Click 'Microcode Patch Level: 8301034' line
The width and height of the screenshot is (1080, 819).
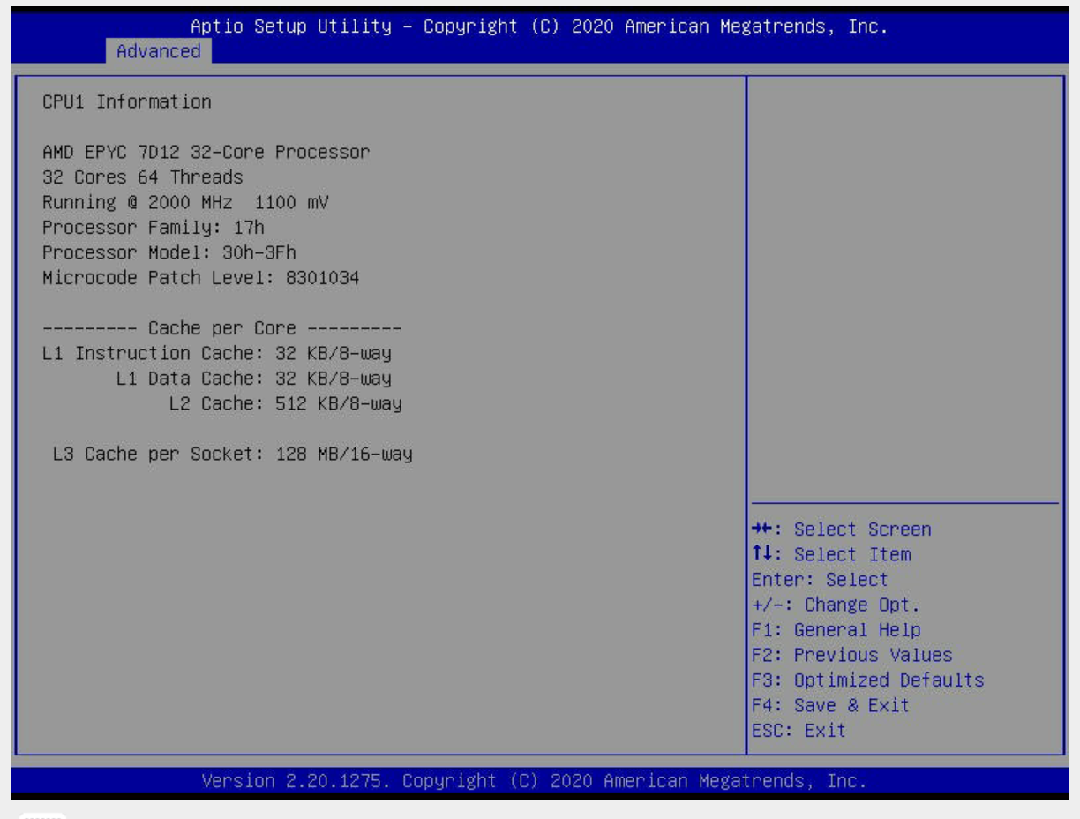(x=201, y=278)
